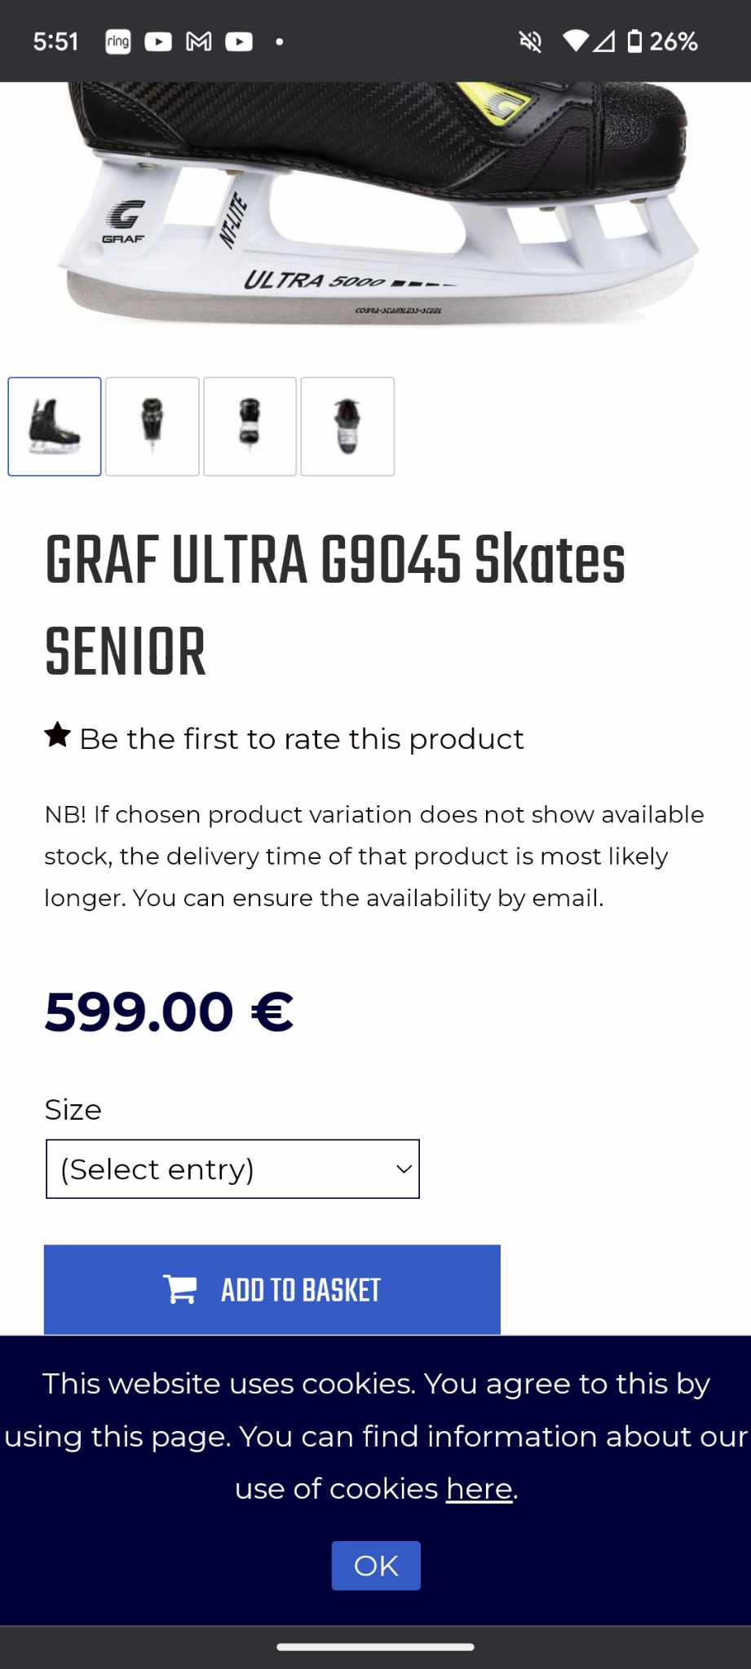Image resolution: width=751 pixels, height=1669 pixels.
Task: Open the front-view skate thumbnail
Action: coord(250,426)
